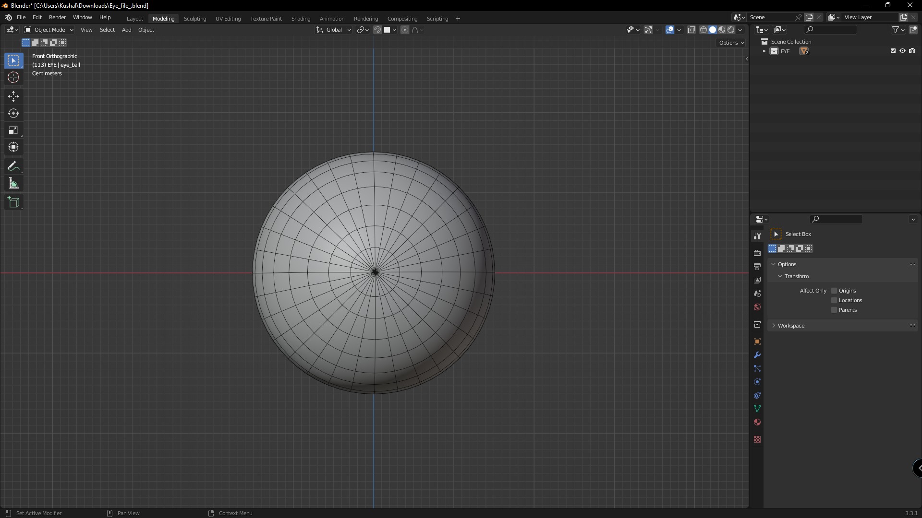Open the pivot point dropdown
Image resolution: width=922 pixels, height=518 pixels.
coord(363,30)
